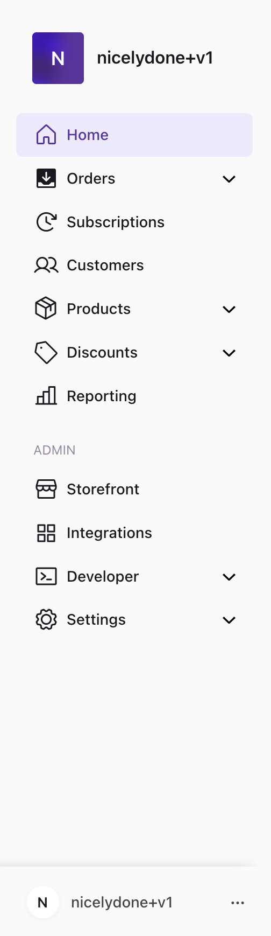This screenshot has height=936, width=271.
Task: Click the Developer terminal icon
Action: 46,576
